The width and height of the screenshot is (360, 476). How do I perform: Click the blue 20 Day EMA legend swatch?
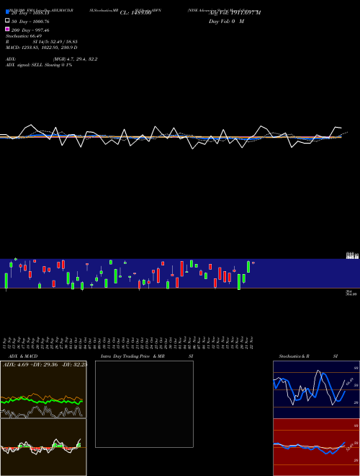[x=7, y=12]
